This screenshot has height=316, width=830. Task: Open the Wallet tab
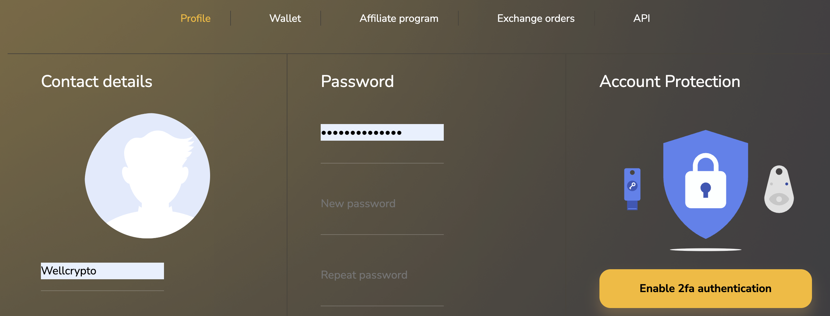(x=285, y=18)
